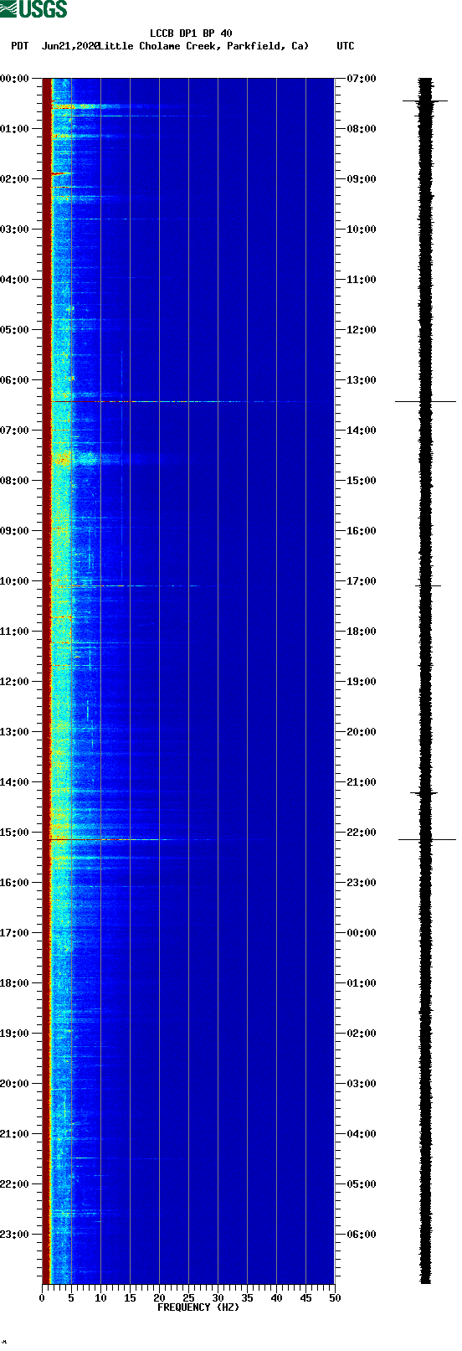
Task: Click the seismogram spike near 13:30 UTC
Action: coord(426,402)
